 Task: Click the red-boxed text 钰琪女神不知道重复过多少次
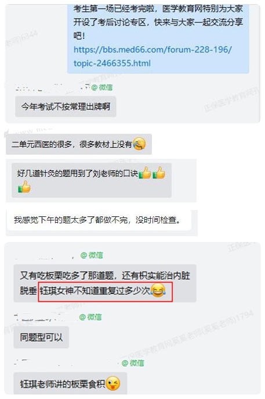[x=95, y=291]
